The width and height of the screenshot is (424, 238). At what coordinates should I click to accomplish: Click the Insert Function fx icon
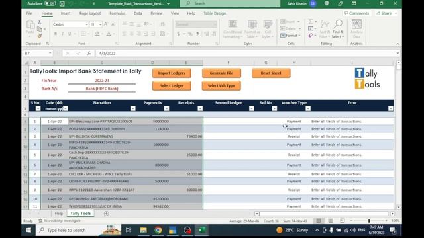tap(89, 53)
